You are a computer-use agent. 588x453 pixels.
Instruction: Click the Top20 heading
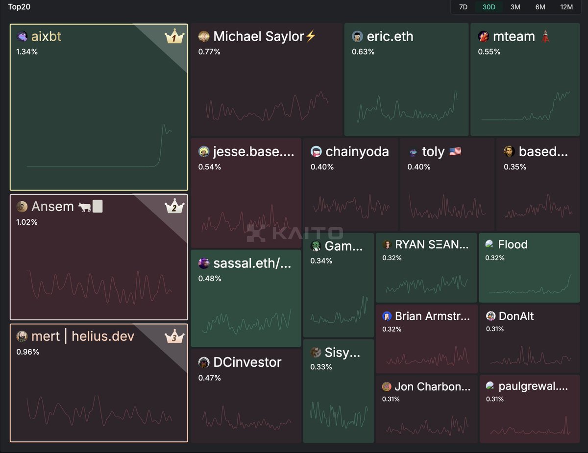[18, 7]
